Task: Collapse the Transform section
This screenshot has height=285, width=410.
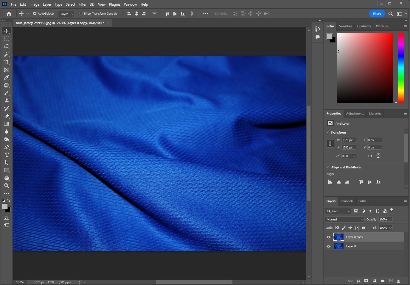Action: [327, 132]
